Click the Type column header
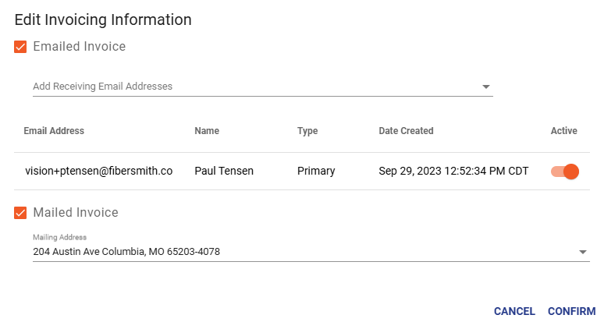The image size is (604, 322). point(307,131)
